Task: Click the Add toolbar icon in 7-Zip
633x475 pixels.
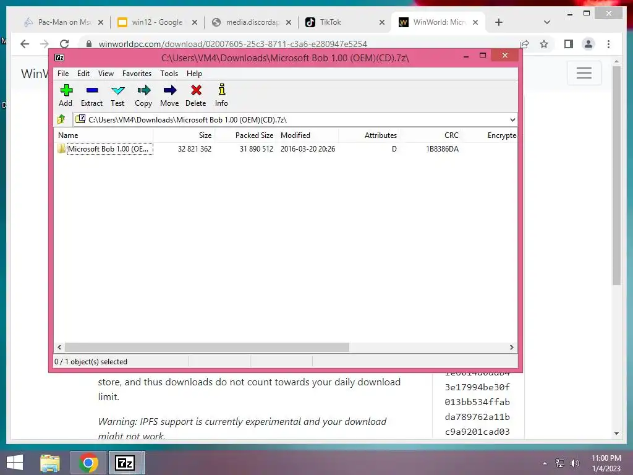Action: coord(66,95)
